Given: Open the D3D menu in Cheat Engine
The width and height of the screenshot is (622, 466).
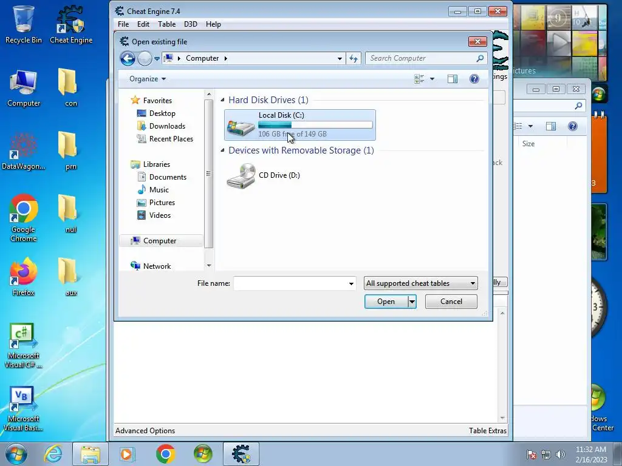Looking at the screenshot, I should click(190, 24).
